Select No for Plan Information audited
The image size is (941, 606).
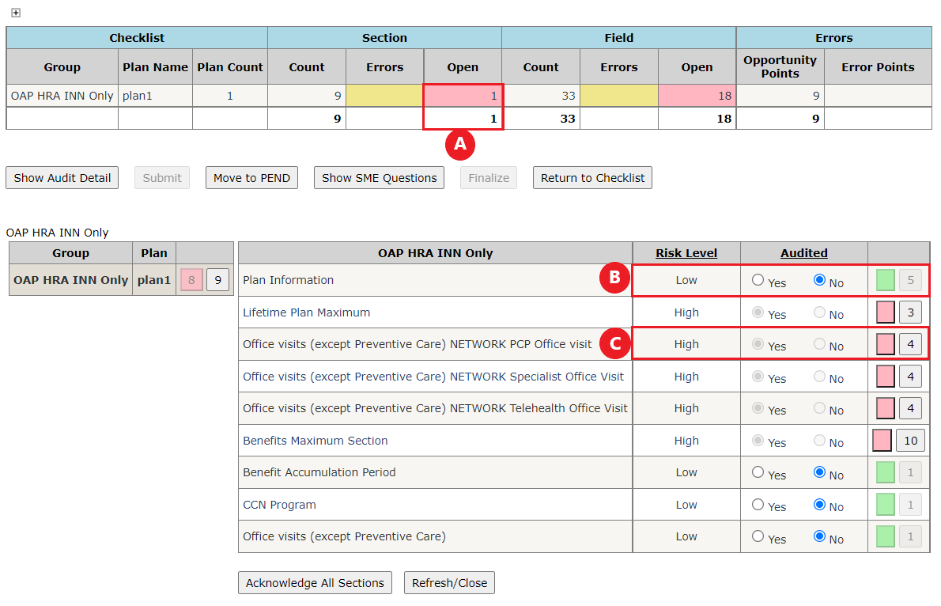coord(819,280)
